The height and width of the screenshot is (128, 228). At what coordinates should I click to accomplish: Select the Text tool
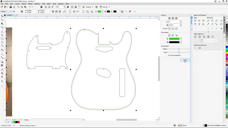2,50
